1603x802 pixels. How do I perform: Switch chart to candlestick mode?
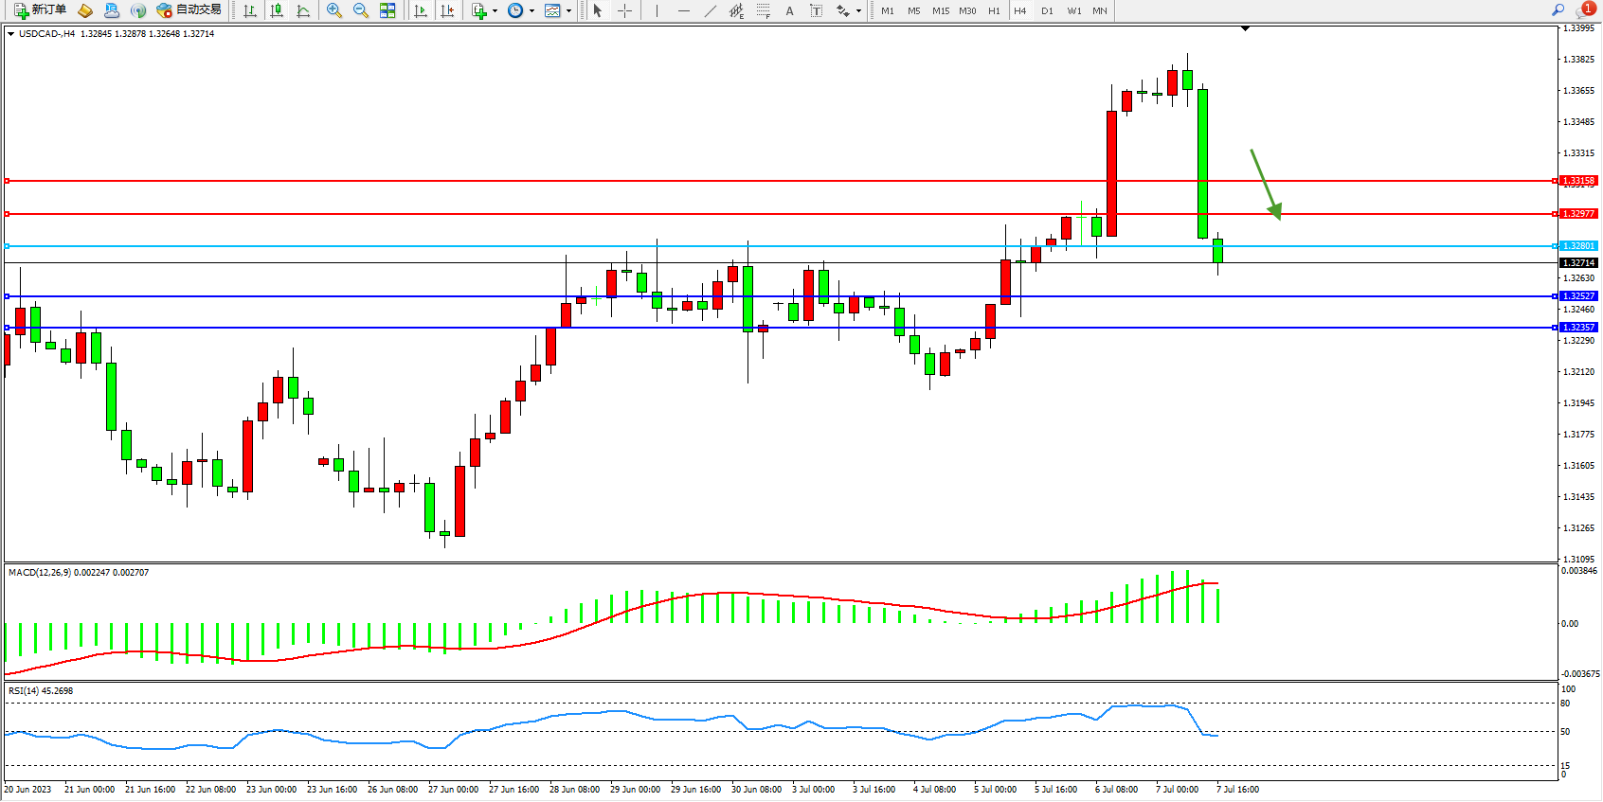click(x=277, y=10)
